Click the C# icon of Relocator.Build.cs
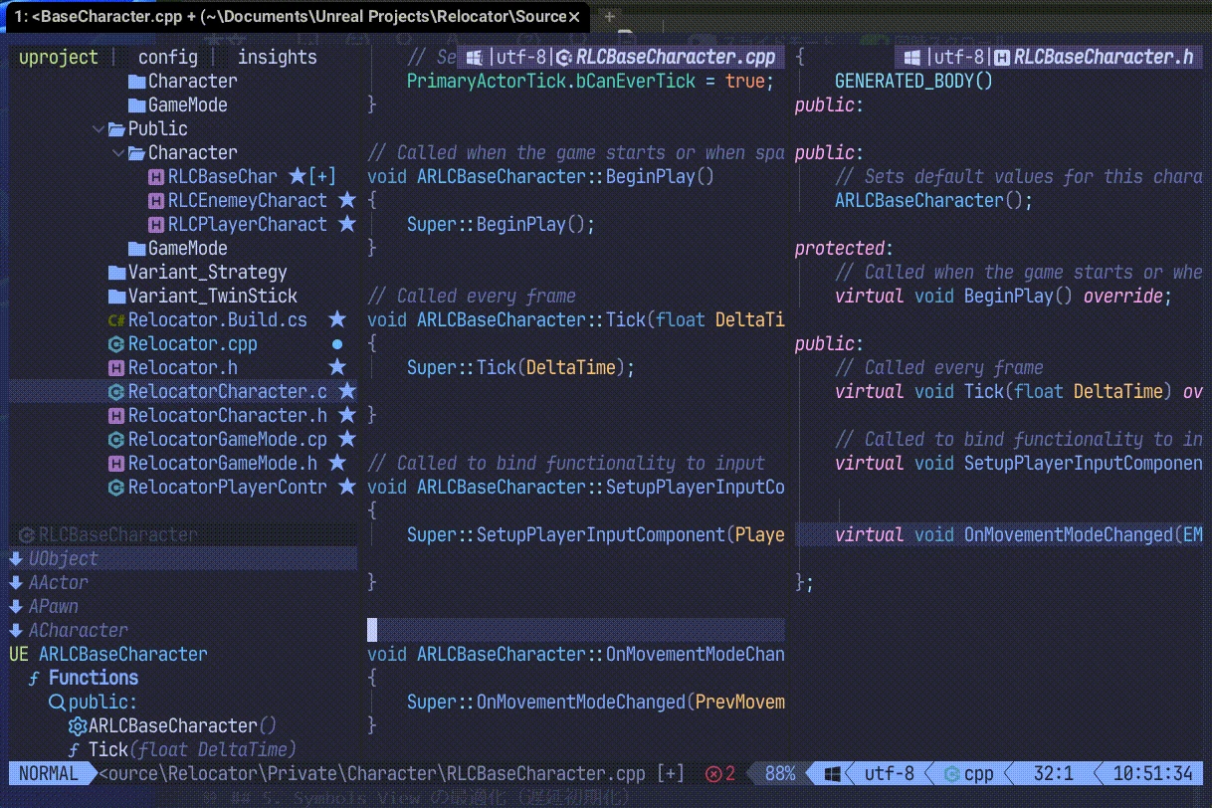 tap(115, 319)
